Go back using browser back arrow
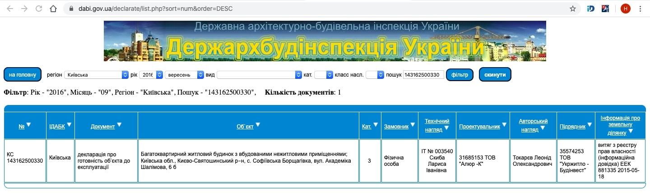Image resolution: width=650 pixels, height=196 pixels. pos(9,9)
